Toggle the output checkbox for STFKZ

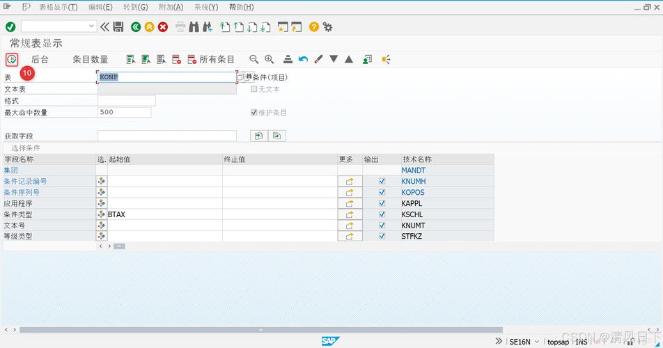pyautogui.click(x=382, y=237)
